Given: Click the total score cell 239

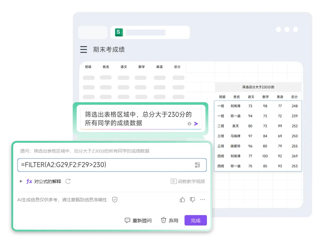Looking at the screenshot, I should (295, 116).
